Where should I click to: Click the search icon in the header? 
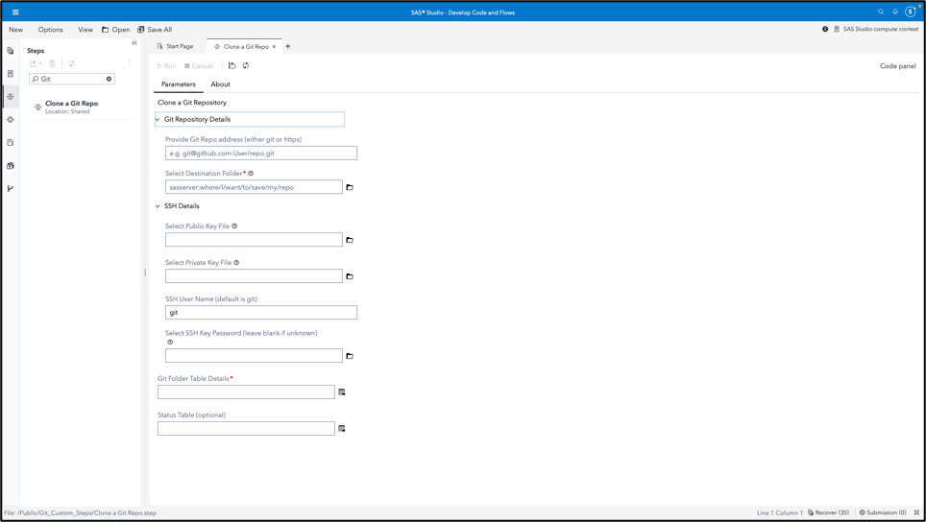point(881,12)
